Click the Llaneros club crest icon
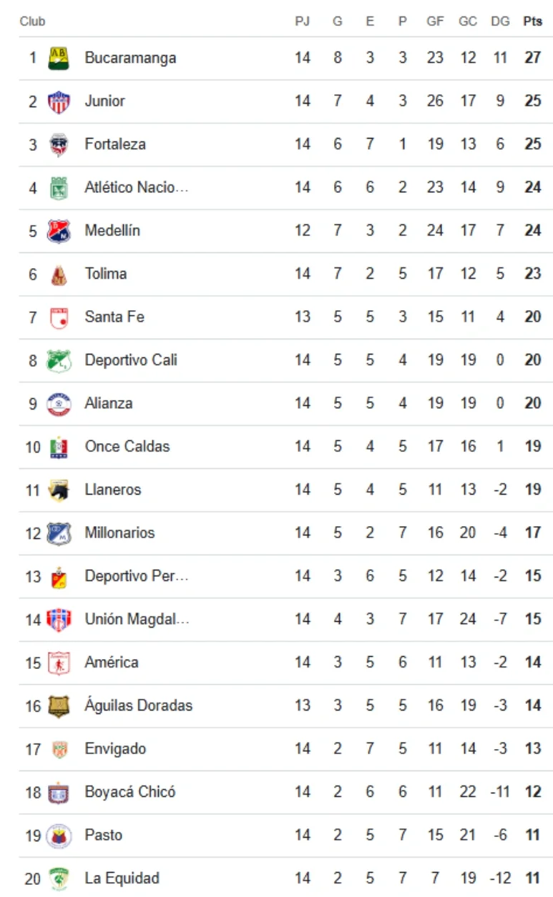Image resolution: width=553 pixels, height=897 pixels. (59, 490)
